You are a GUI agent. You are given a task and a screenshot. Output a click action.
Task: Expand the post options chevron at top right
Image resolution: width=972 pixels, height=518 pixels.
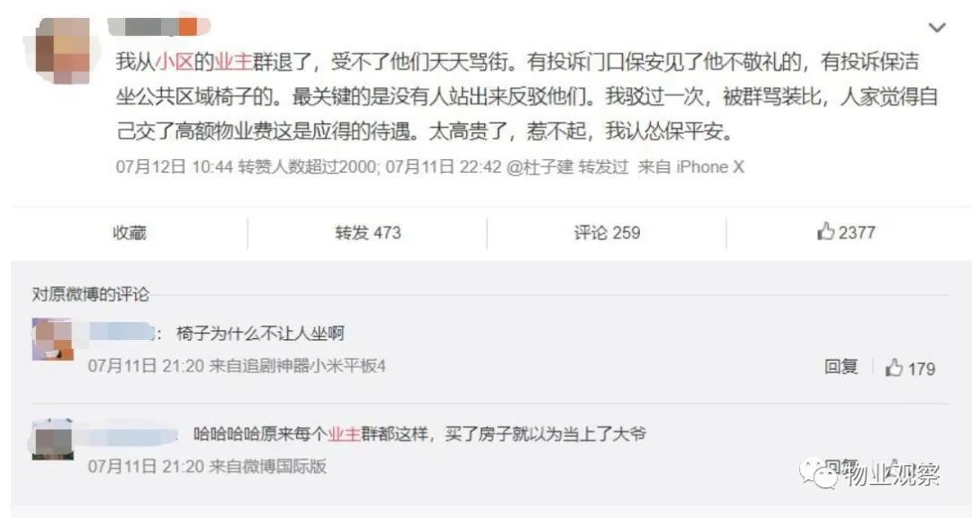coord(937,27)
